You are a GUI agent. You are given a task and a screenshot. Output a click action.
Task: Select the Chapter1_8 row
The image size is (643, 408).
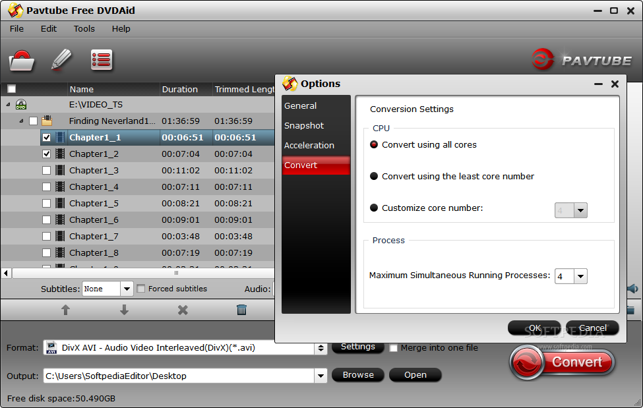tap(137, 252)
